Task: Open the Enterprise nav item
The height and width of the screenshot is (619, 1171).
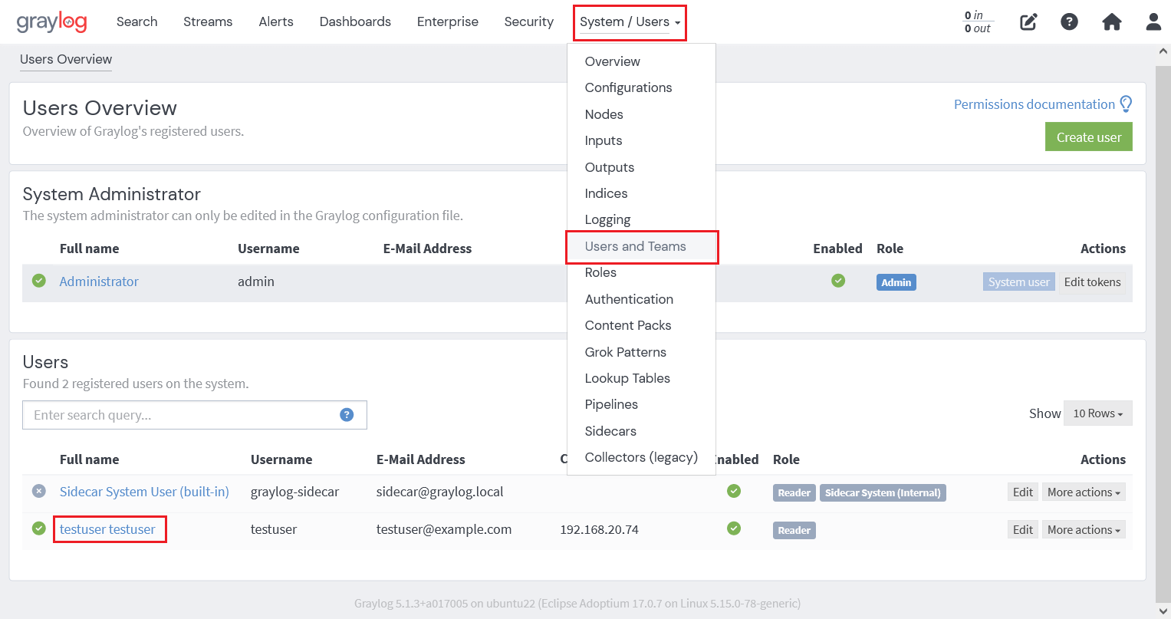Action: coord(448,21)
